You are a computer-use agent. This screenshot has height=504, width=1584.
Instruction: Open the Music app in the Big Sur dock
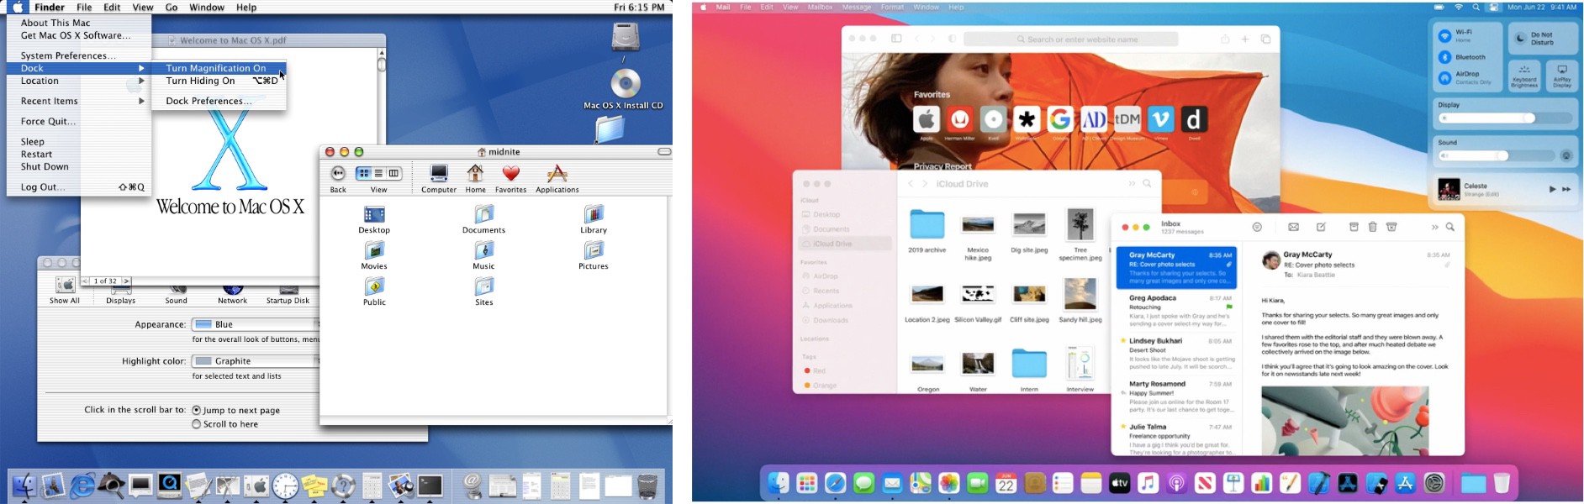[x=1148, y=483]
